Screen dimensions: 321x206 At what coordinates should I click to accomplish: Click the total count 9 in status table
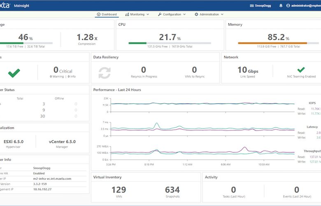(x=44, y=110)
